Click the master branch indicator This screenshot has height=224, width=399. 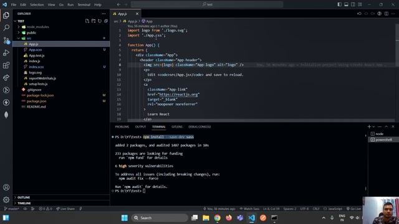click(11, 209)
